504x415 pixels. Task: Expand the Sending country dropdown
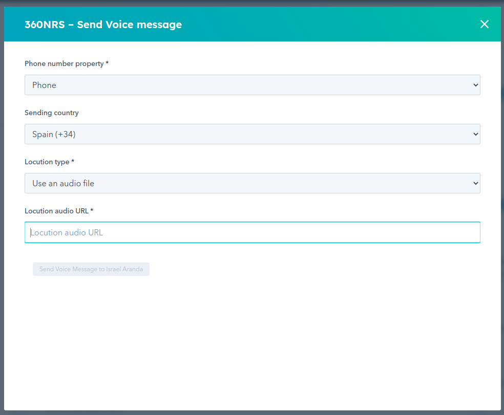click(252, 134)
